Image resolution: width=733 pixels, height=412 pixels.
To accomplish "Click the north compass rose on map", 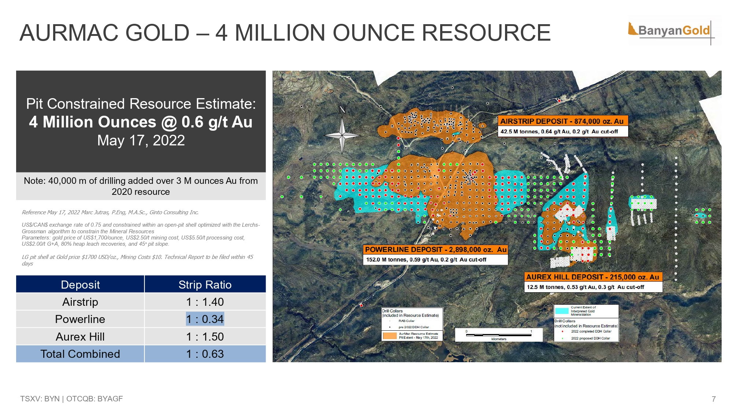I will click(x=342, y=135).
